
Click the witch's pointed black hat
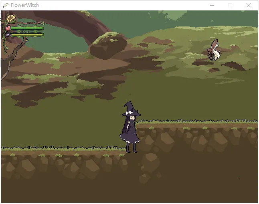(x=130, y=109)
